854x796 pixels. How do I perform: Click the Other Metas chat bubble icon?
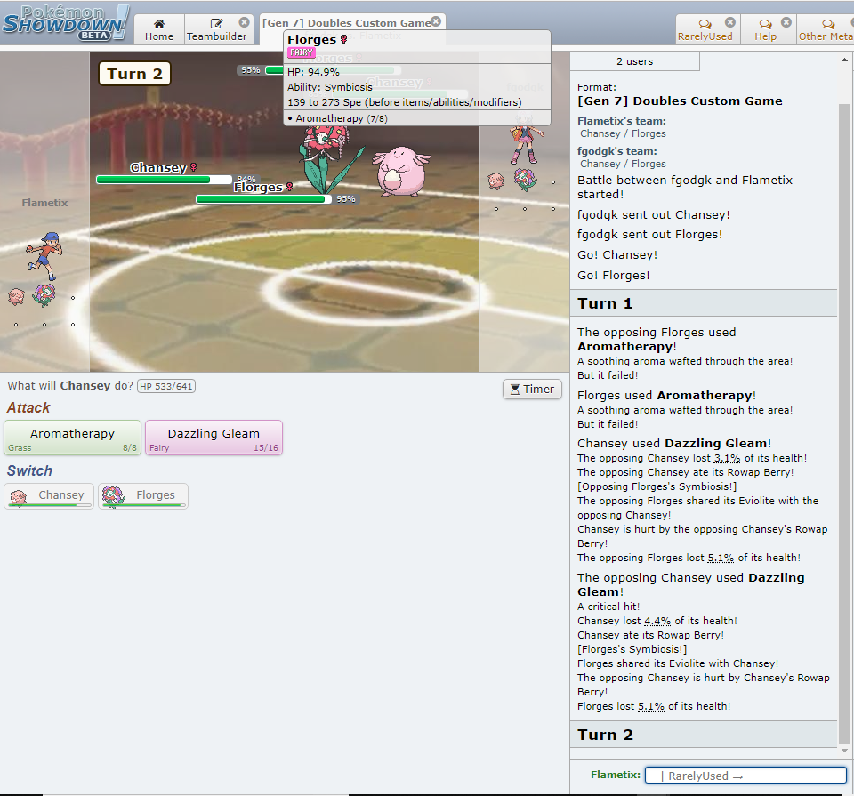click(x=828, y=24)
